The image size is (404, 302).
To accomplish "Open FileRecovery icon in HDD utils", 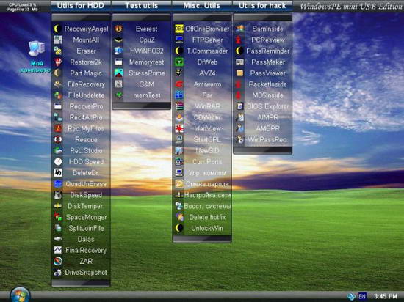I will (58, 84).
